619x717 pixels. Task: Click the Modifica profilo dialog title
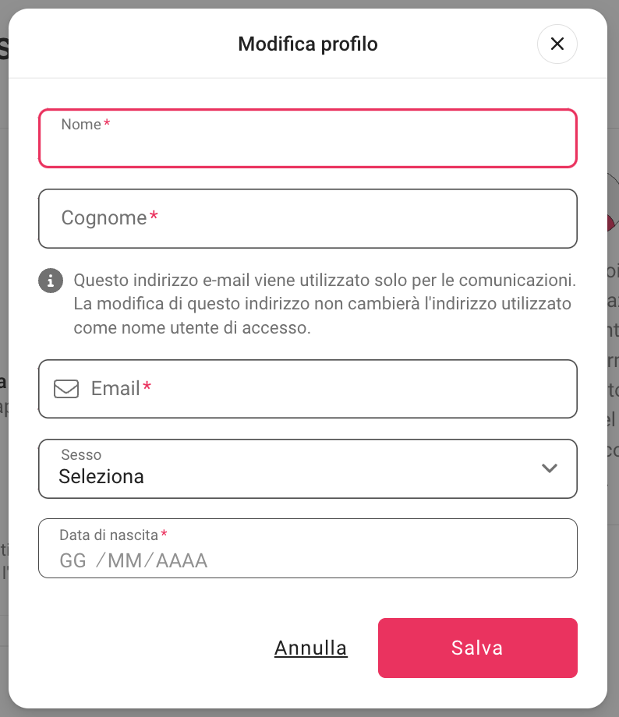tap(307, 44)
